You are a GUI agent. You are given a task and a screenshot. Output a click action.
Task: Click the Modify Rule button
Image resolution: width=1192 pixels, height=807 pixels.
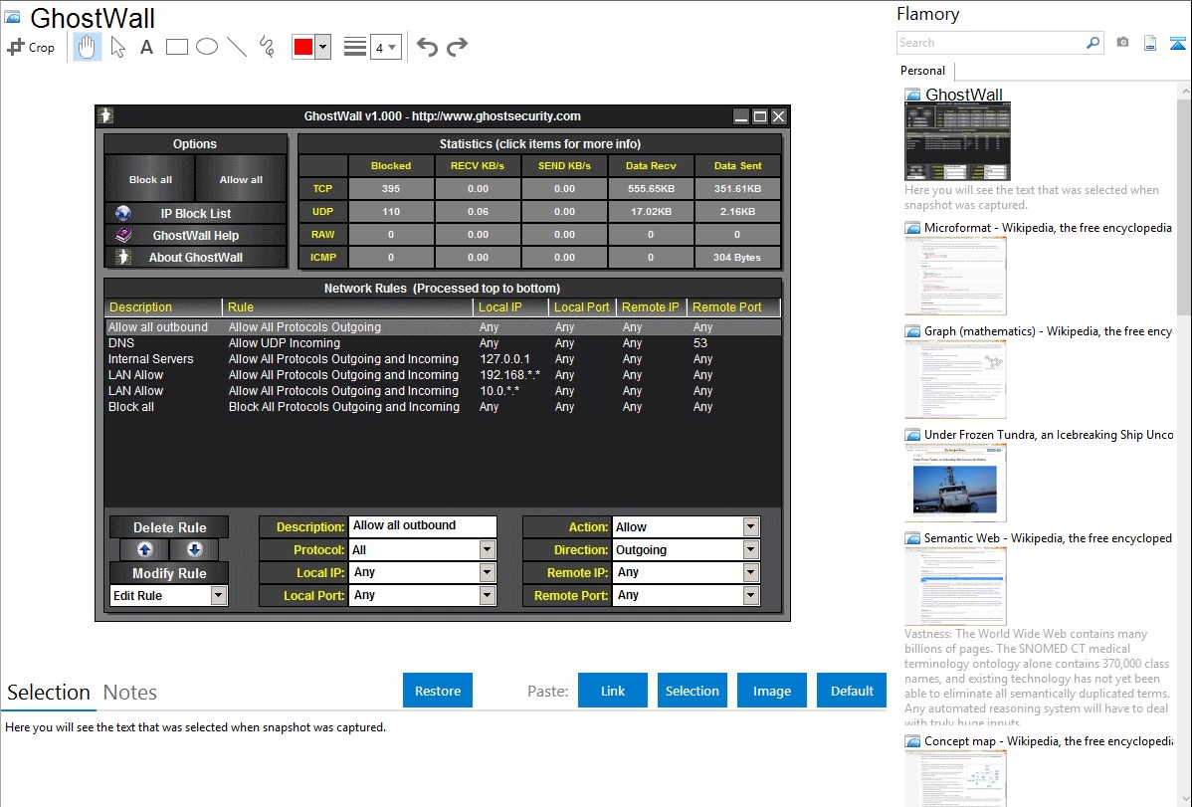[x=169, y=573]
